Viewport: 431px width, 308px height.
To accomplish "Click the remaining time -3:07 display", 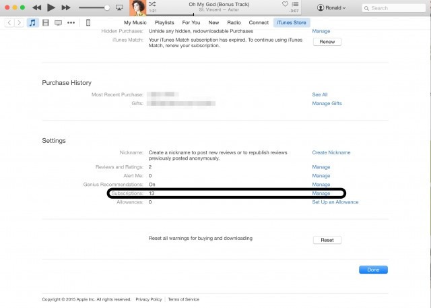I will (294, 11).
